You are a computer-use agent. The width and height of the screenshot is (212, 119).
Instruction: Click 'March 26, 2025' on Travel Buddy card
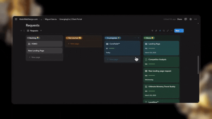click(150, 95)
